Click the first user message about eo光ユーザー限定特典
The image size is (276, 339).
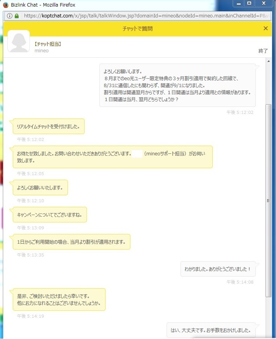coord(177,85)
